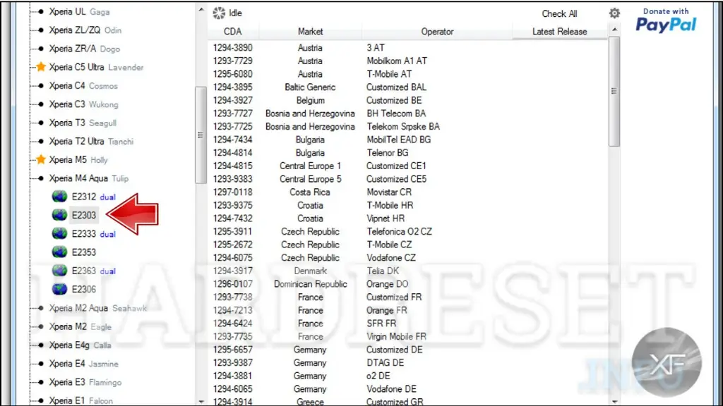Expand the Xperia M2 Aqua Seahawk node

tap(41, 308)
